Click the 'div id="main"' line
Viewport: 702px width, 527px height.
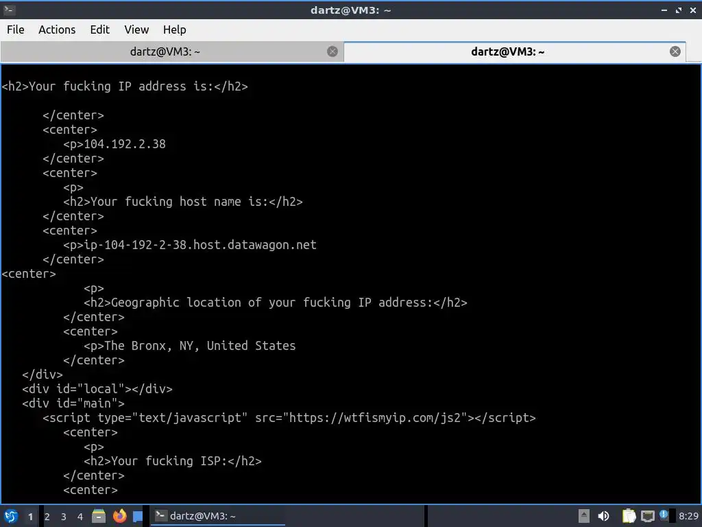73,403
